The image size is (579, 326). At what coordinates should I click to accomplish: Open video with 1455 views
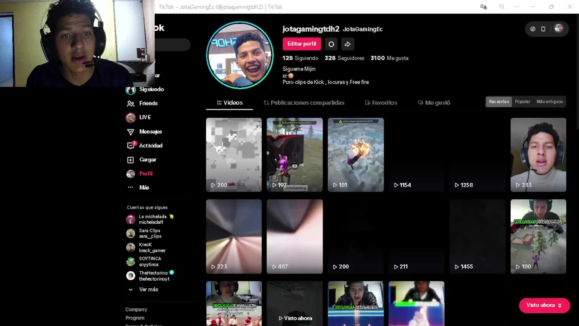(x=477, y=236)
